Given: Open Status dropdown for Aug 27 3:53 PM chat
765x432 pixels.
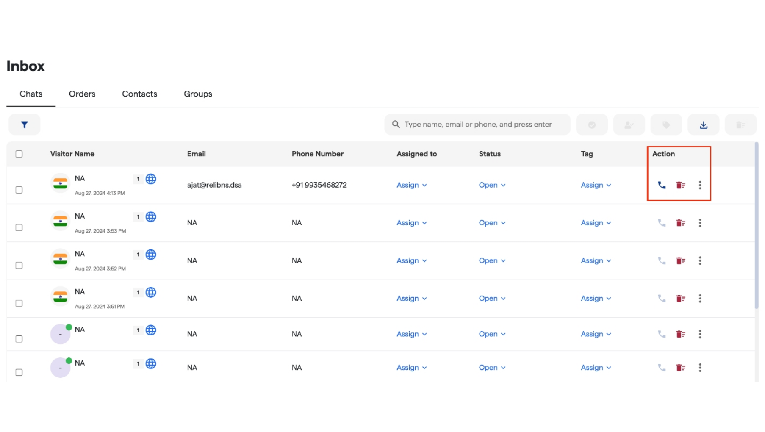Looking at the screenshot, I should (x=492, y=223).
